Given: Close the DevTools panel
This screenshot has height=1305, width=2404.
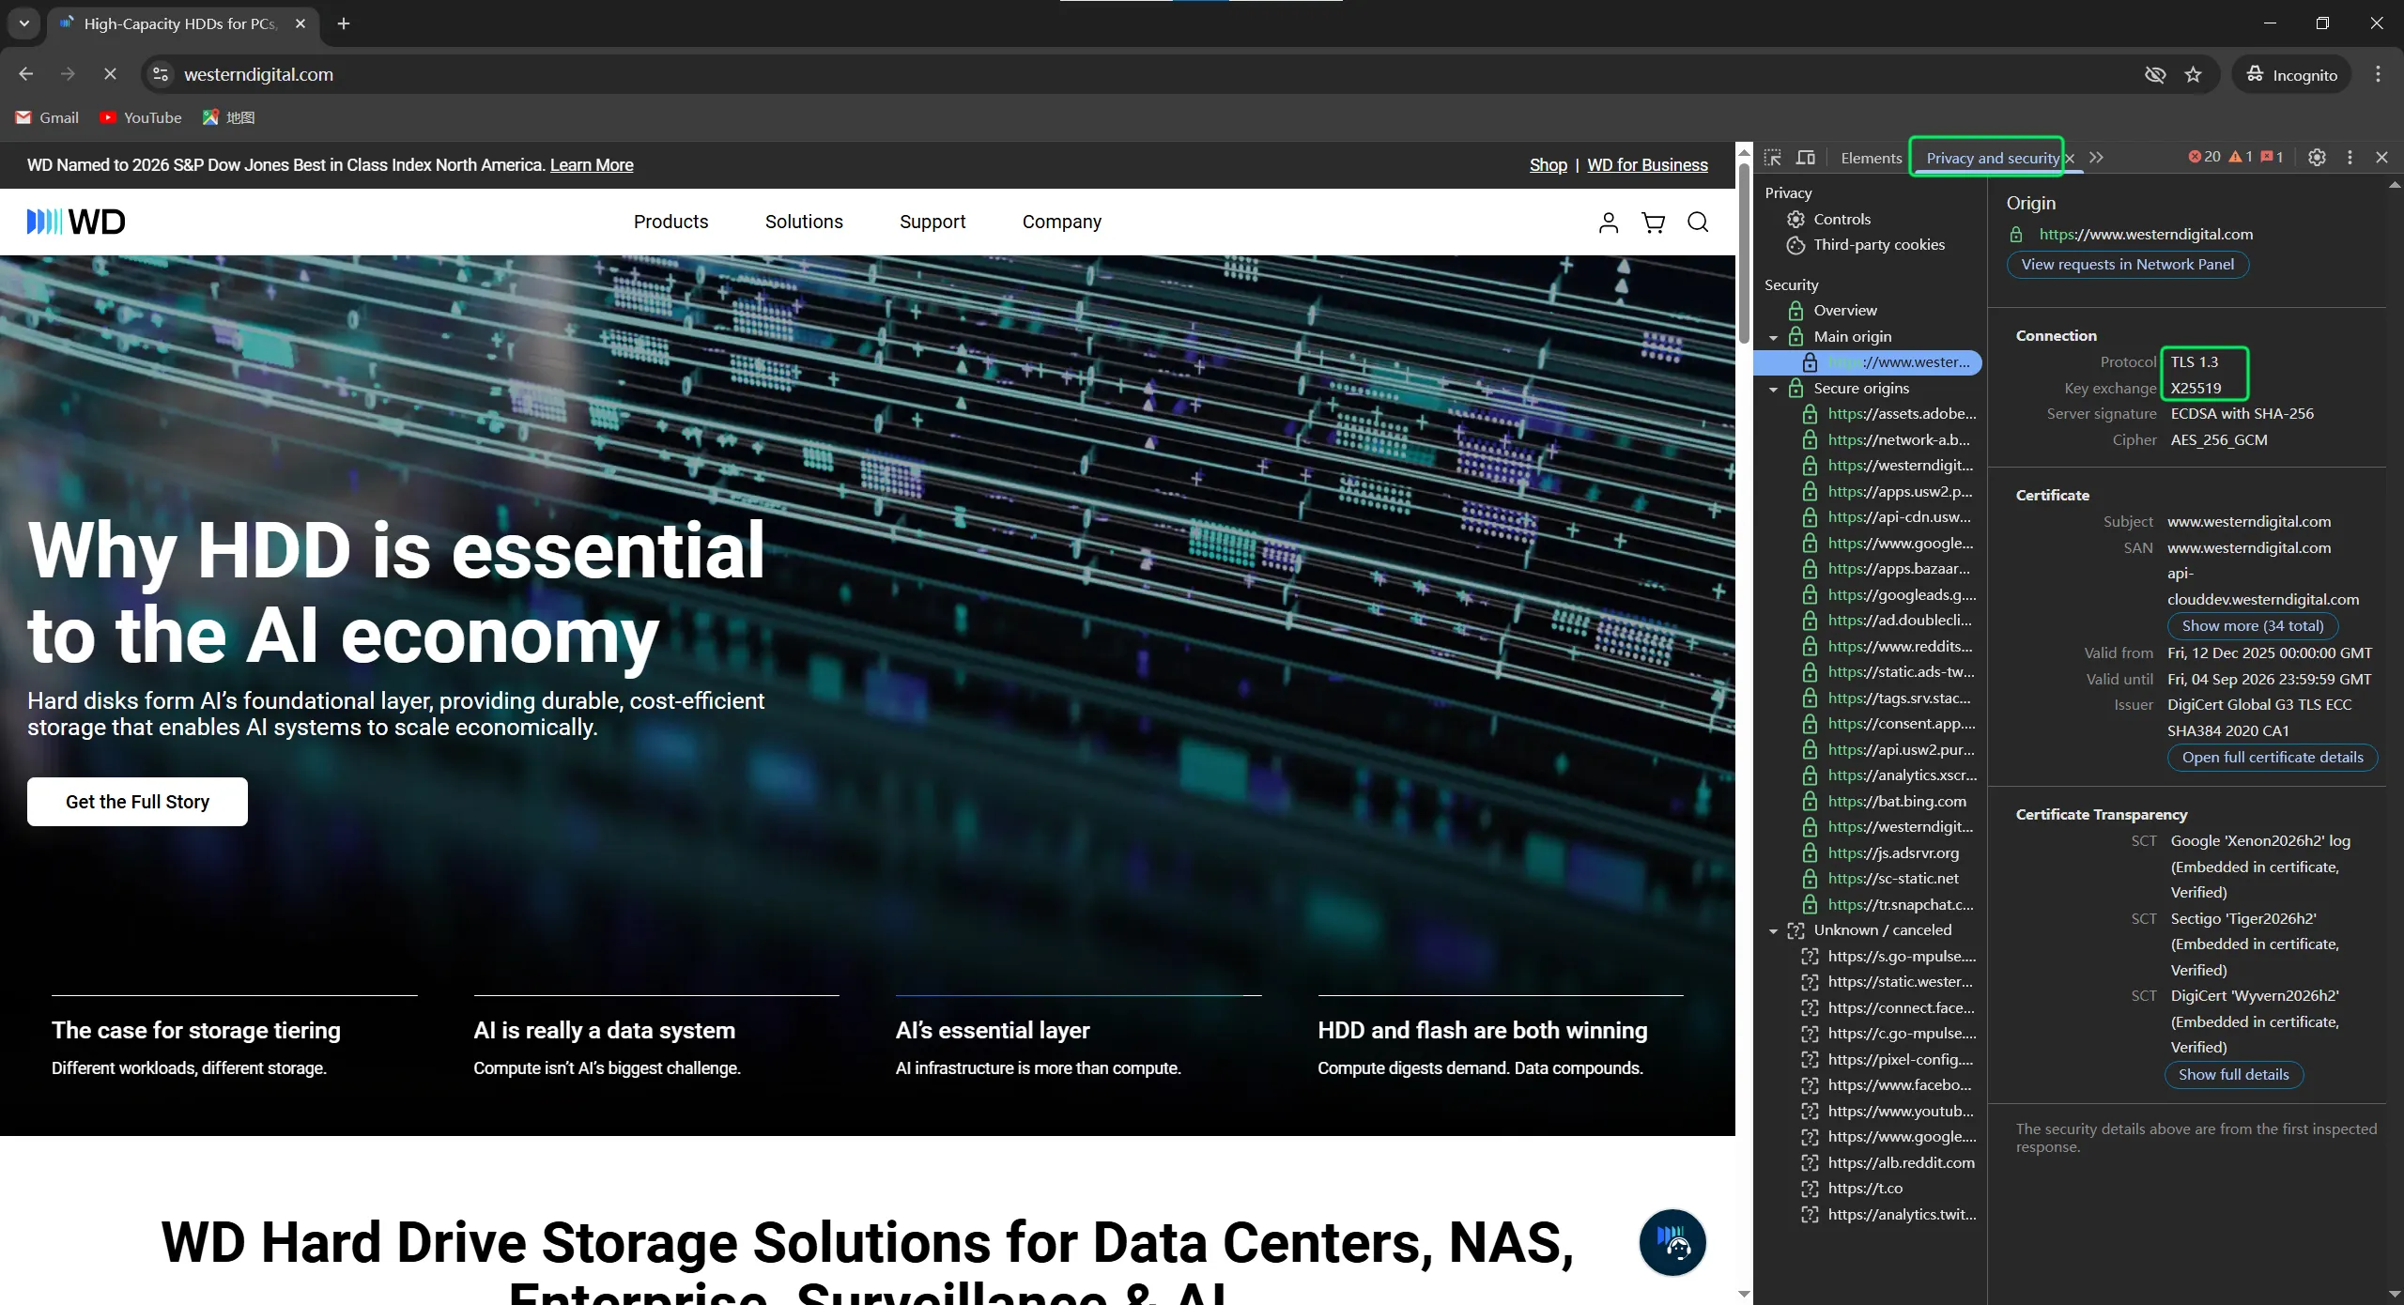Looking at the screenshot, I should tap(2381, 158).
